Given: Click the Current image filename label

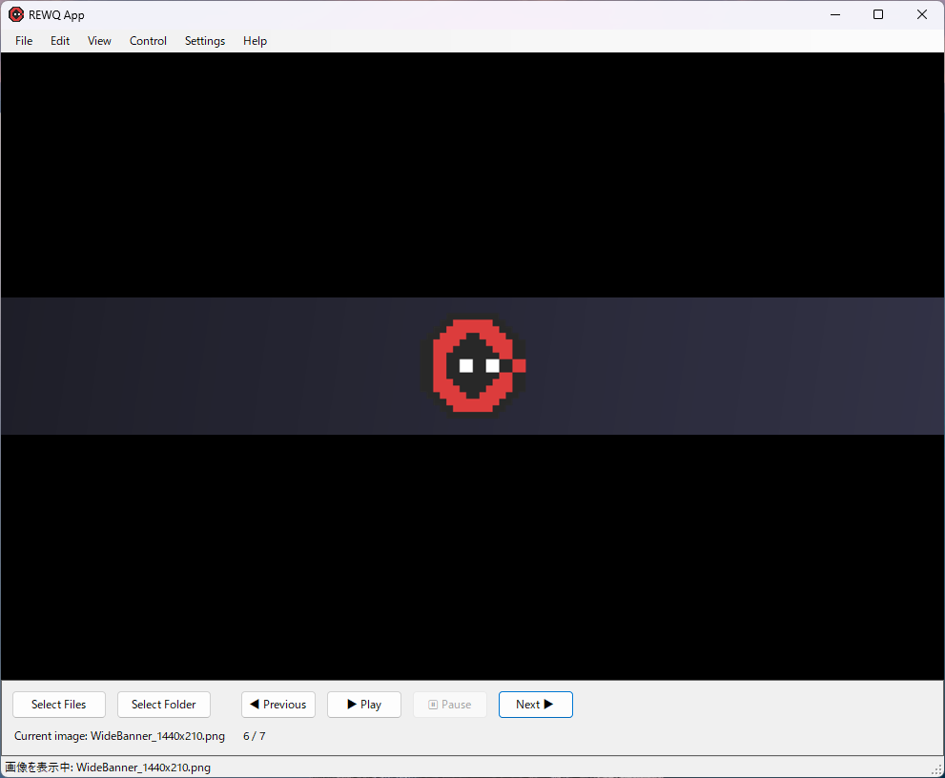Looking at the screenshot, I should [118, 736].
